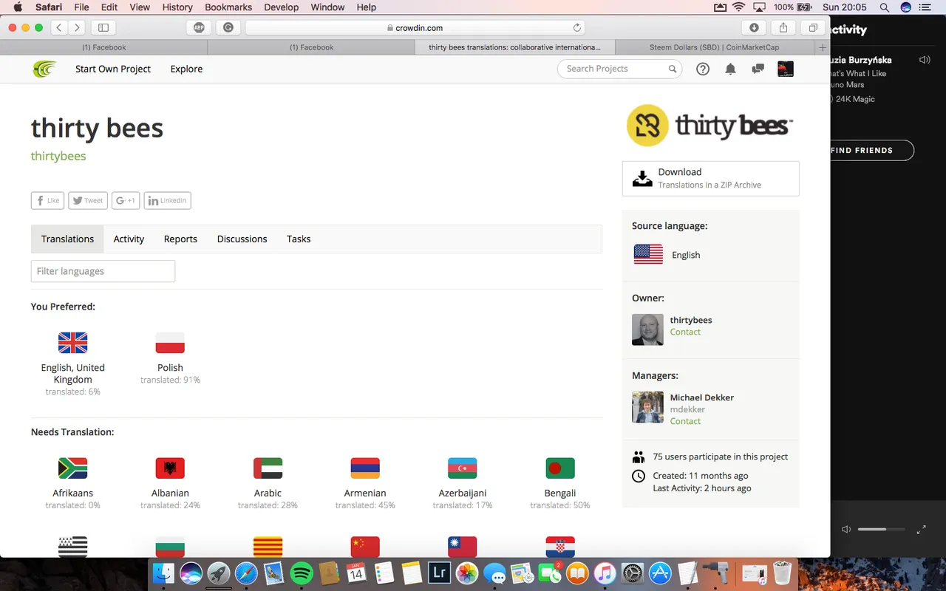Image resolution: width=946 pixels, height=591 pixels.
Task: Open Trash from the Dock
Action: click(x=783, y=573)
